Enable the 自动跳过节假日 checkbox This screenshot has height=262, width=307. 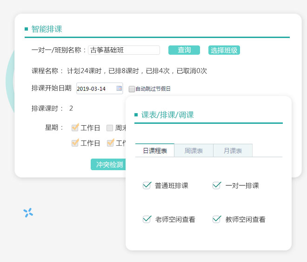tap(132, 89)
